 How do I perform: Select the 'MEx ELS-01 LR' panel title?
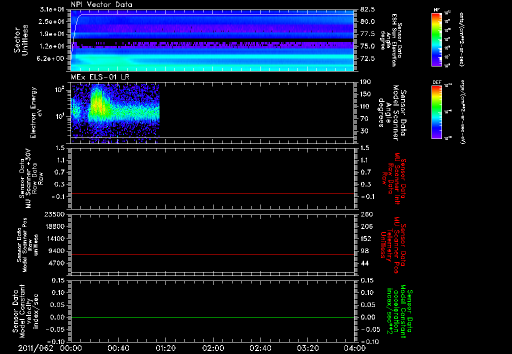(x=100, y=77)
